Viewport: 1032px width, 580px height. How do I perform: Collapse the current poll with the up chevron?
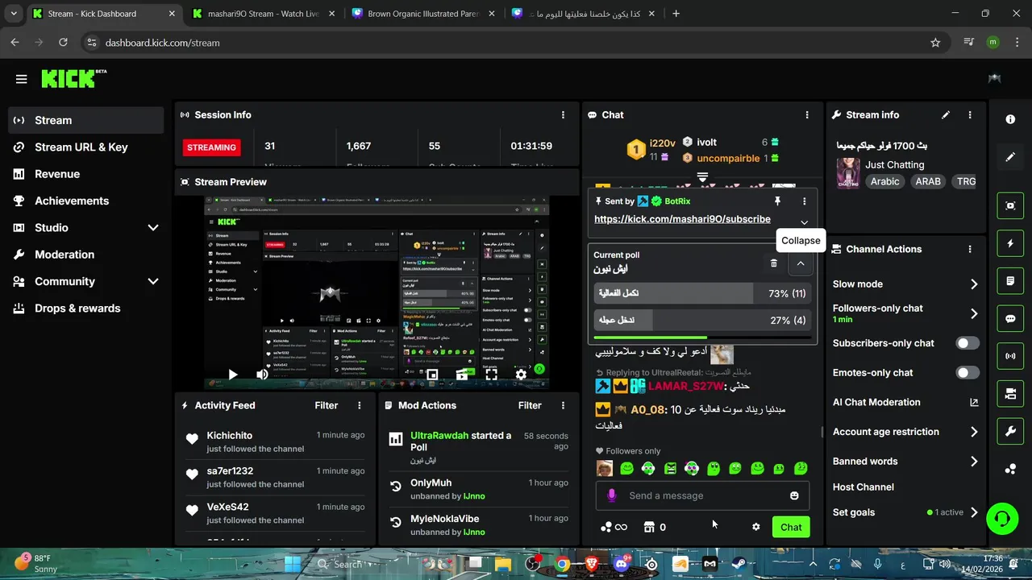[x=801, y=263]
